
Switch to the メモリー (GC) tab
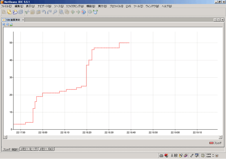coord(46,149)
